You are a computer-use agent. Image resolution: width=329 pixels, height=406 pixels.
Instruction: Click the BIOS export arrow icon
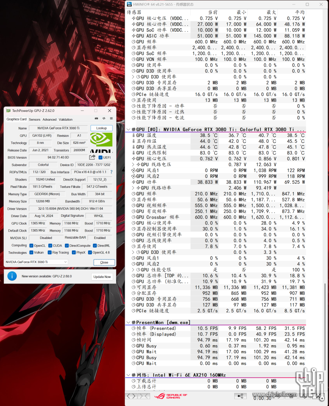click(x=92, y=157)
